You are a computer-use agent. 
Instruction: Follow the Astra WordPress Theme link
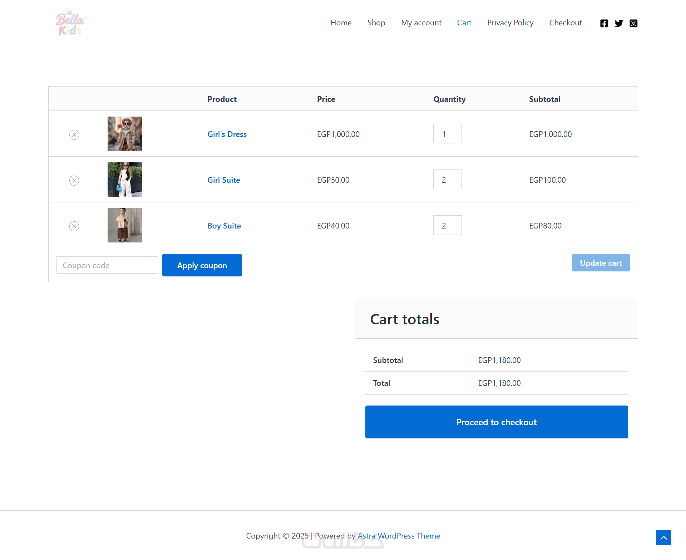399,535
